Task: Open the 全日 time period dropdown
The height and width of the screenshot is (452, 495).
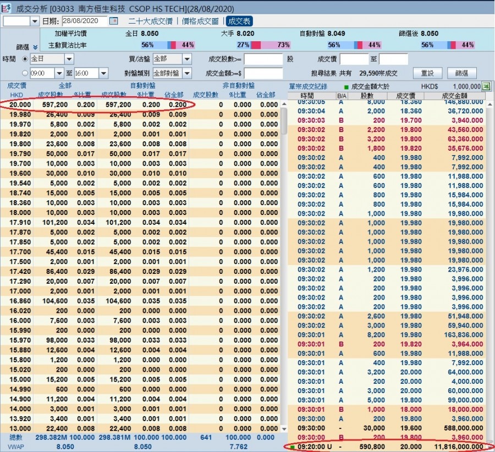Action: point(69,59)
